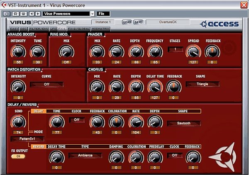Viewport: 249px width, 175px height.
Task: Switch to the LFO tab
Action: point(53,29)
